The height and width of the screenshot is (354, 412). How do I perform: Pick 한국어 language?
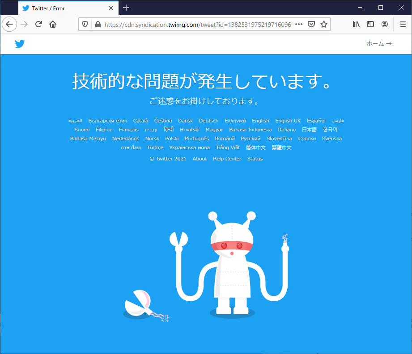(330, 130)
